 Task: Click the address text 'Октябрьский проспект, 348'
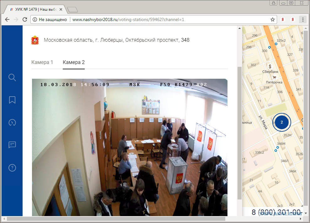[x=158, y=40]
